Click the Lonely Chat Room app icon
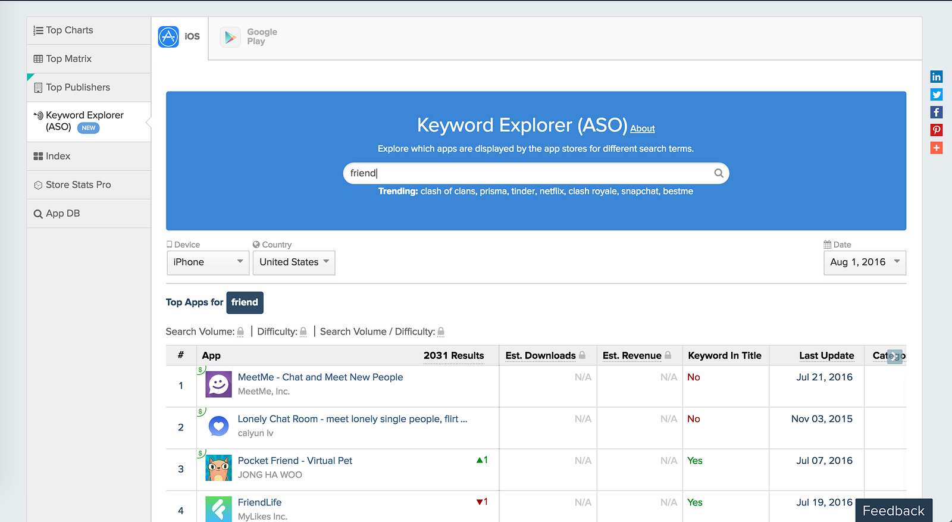The image size is (952, 522). (218, 426)
